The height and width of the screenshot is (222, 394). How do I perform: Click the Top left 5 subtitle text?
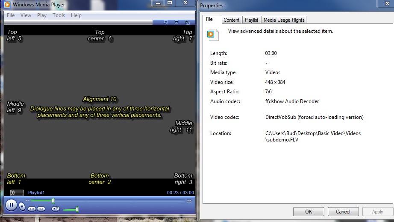(14, 35)
